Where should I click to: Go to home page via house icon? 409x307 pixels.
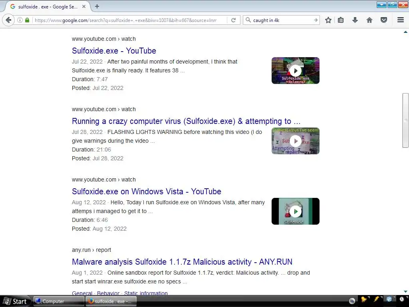coord(369,20)
